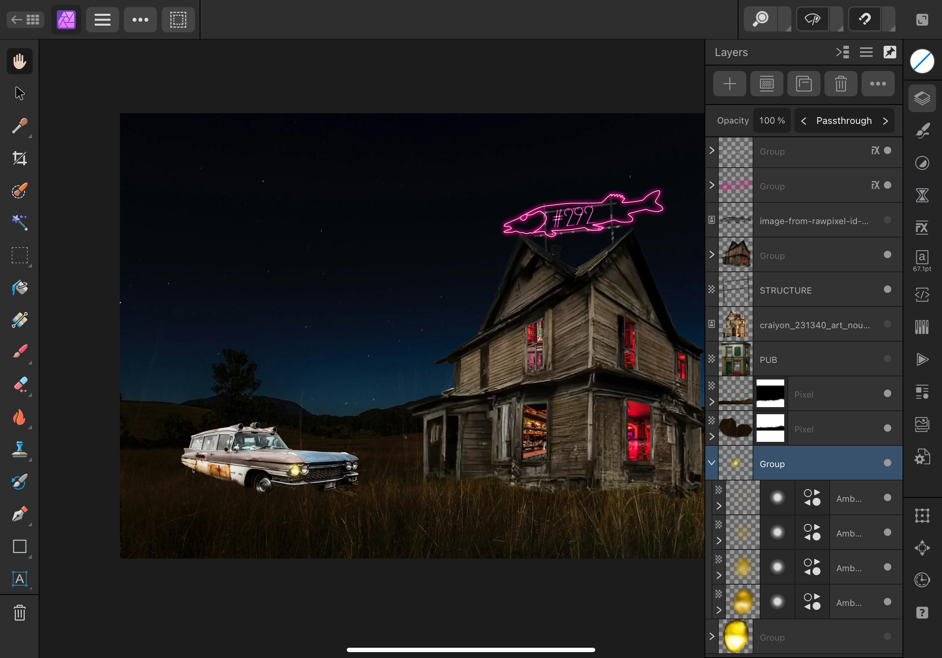Open the Document hamburger menu
This screenshot has width=942, height=658.
tap(103, 20)
